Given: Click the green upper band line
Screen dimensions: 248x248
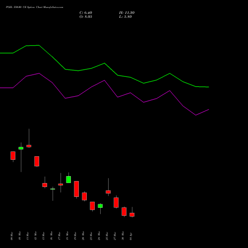Looking at the screenshot, I should pyautogui.click(x=105, y=63).
